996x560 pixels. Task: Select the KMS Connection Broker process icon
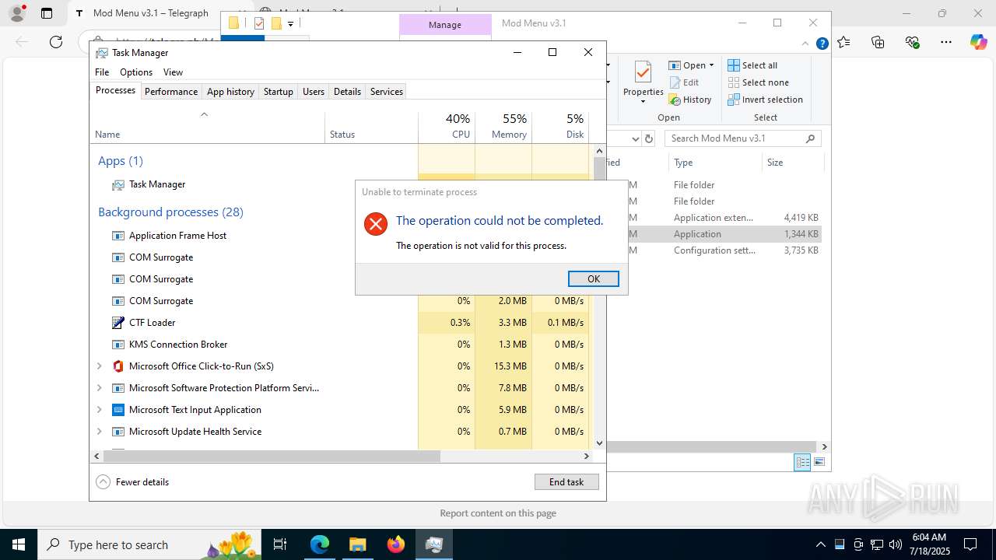click(118, 345)
